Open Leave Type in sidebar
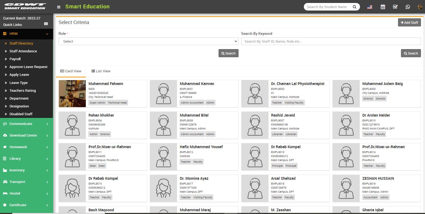Viewport: 425px width, 214px height. (x=18, y=83)
